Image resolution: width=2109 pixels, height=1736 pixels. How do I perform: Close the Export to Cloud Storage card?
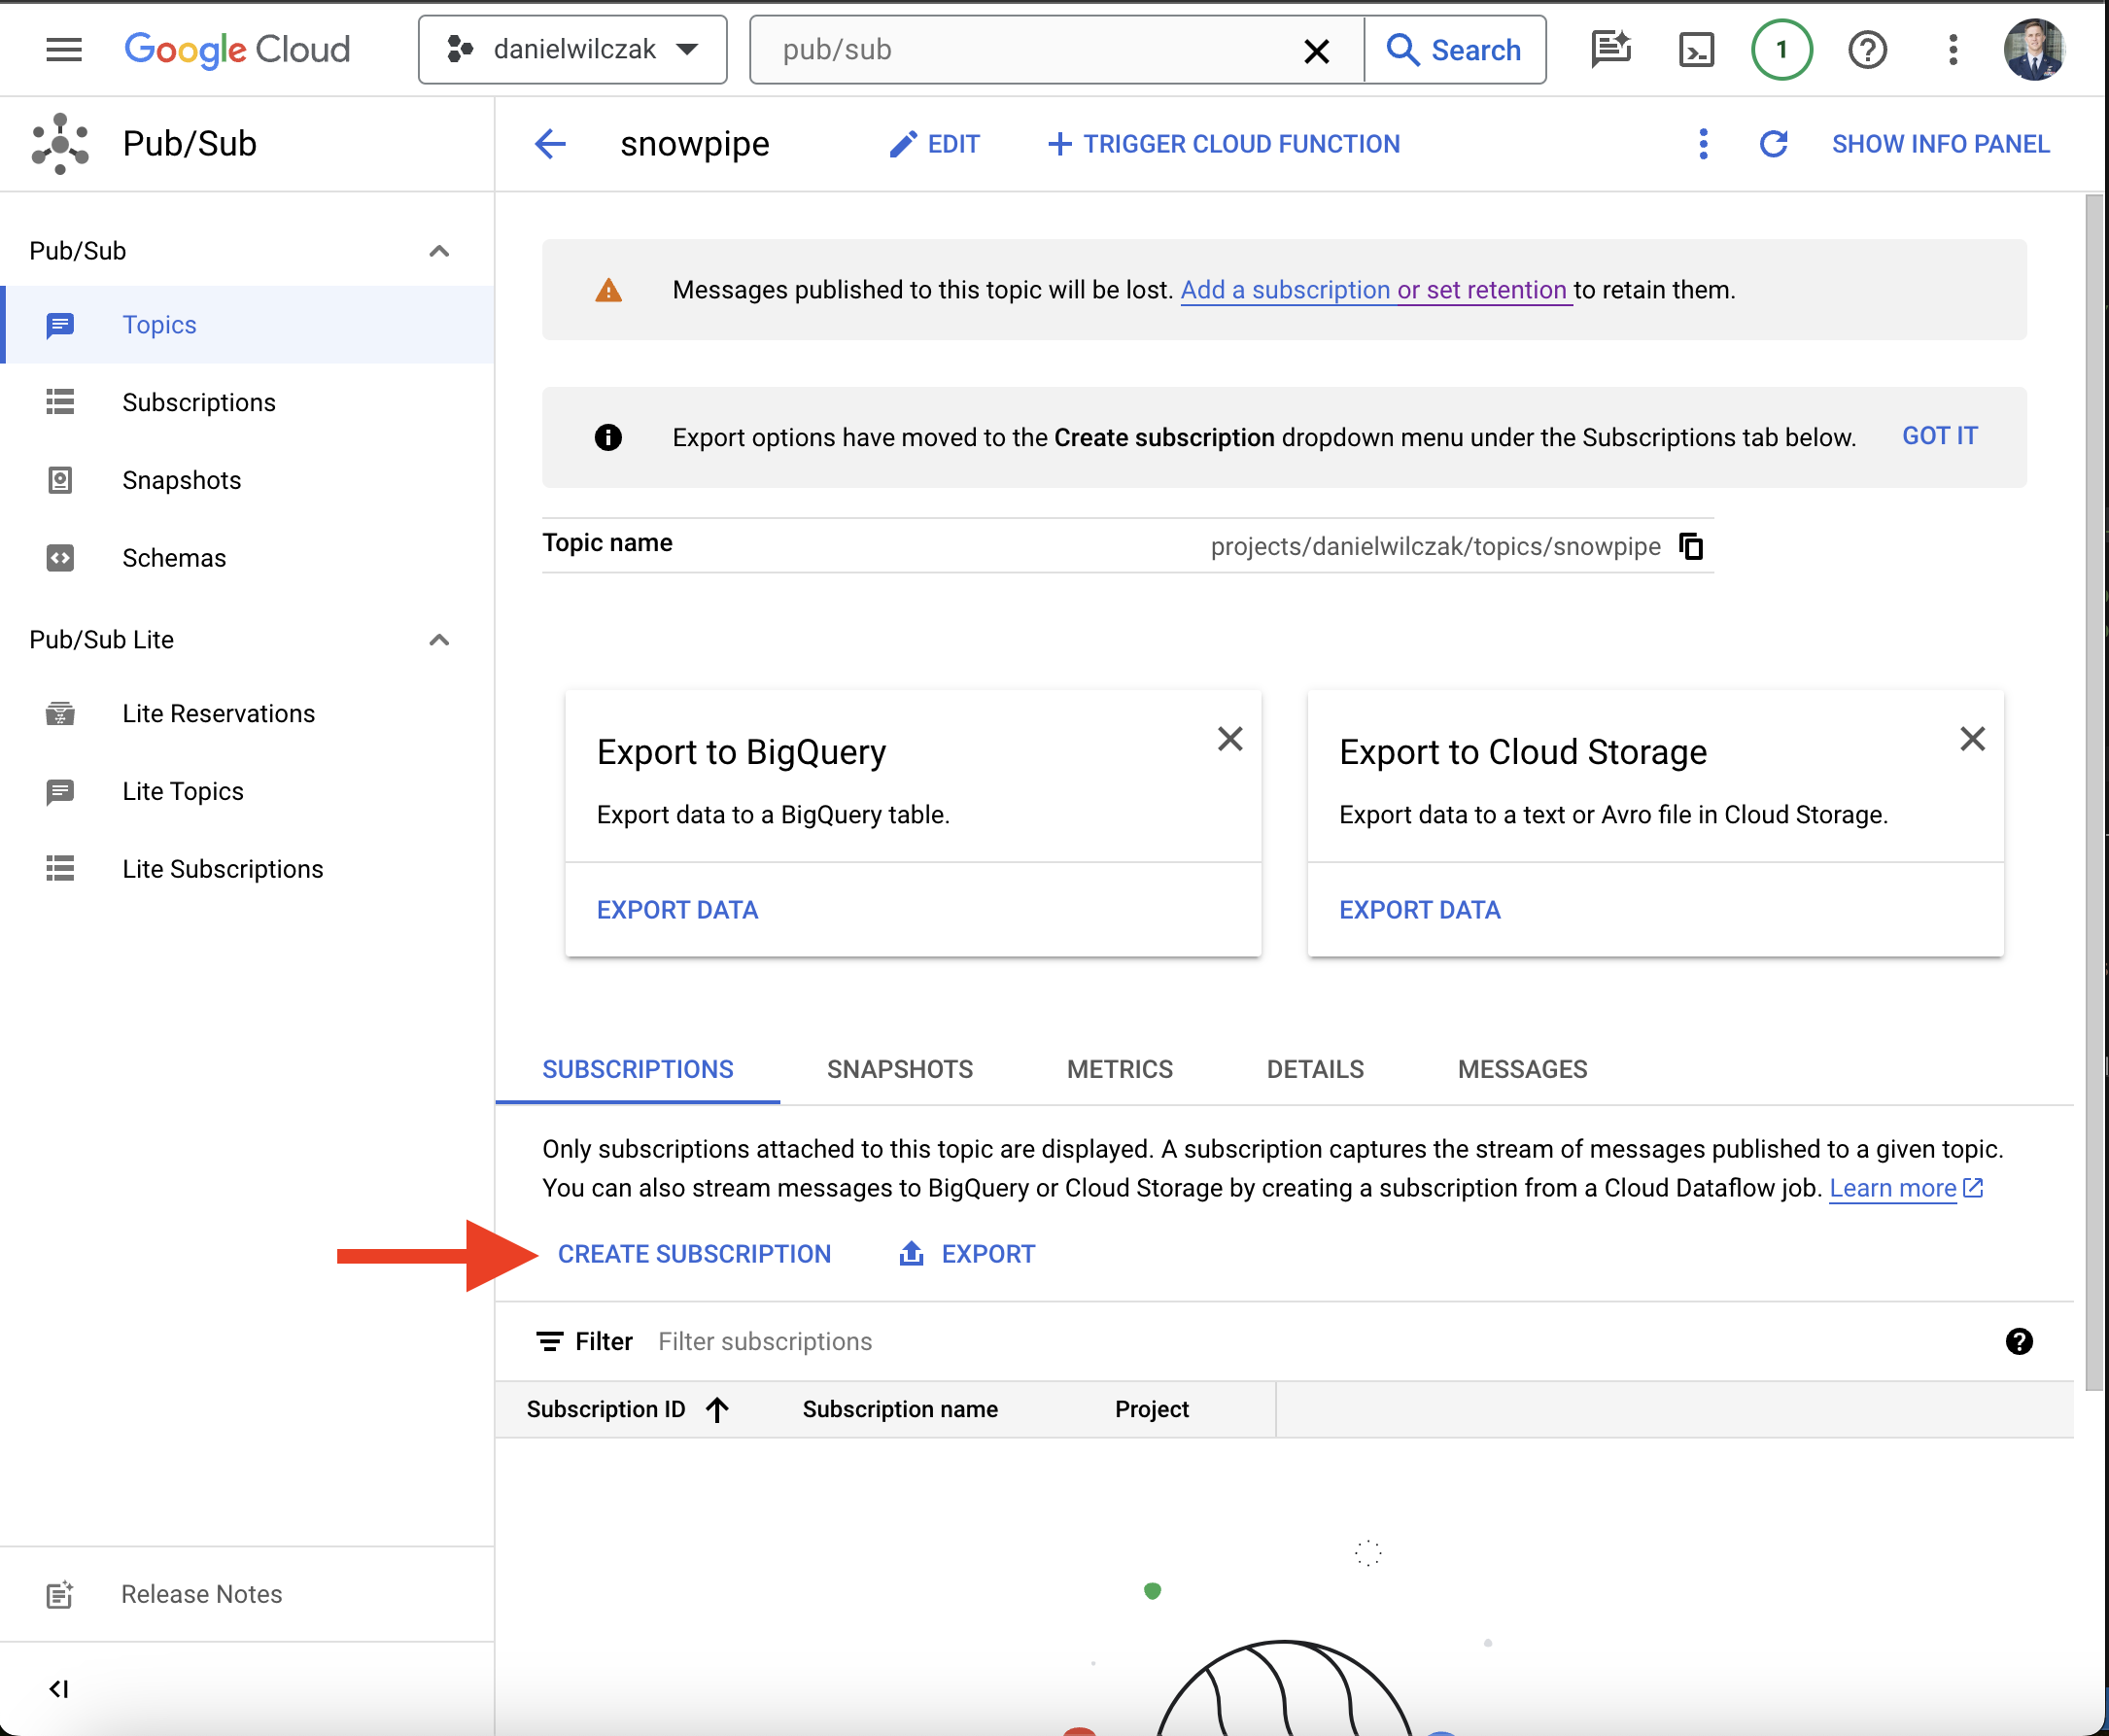pos(1972,739)
